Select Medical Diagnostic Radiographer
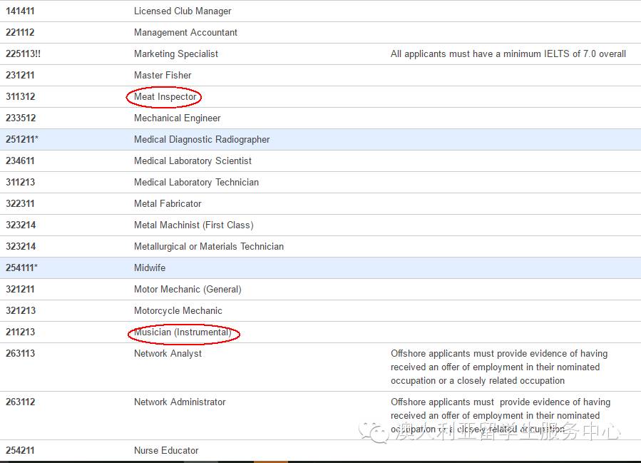This screenshot has width=641, height=463. (x=202, y=140)
